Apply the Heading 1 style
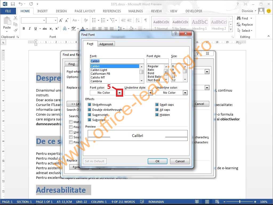Viewport: 273px width, 205px height. (x=199, y=25)
